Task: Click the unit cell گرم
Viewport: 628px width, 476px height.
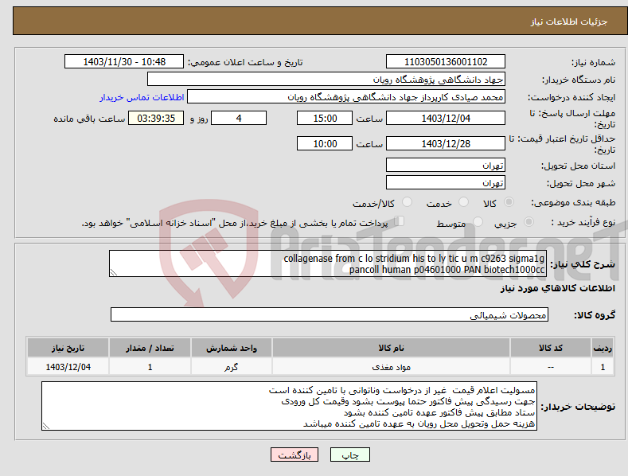Action: tap(232, 367)
